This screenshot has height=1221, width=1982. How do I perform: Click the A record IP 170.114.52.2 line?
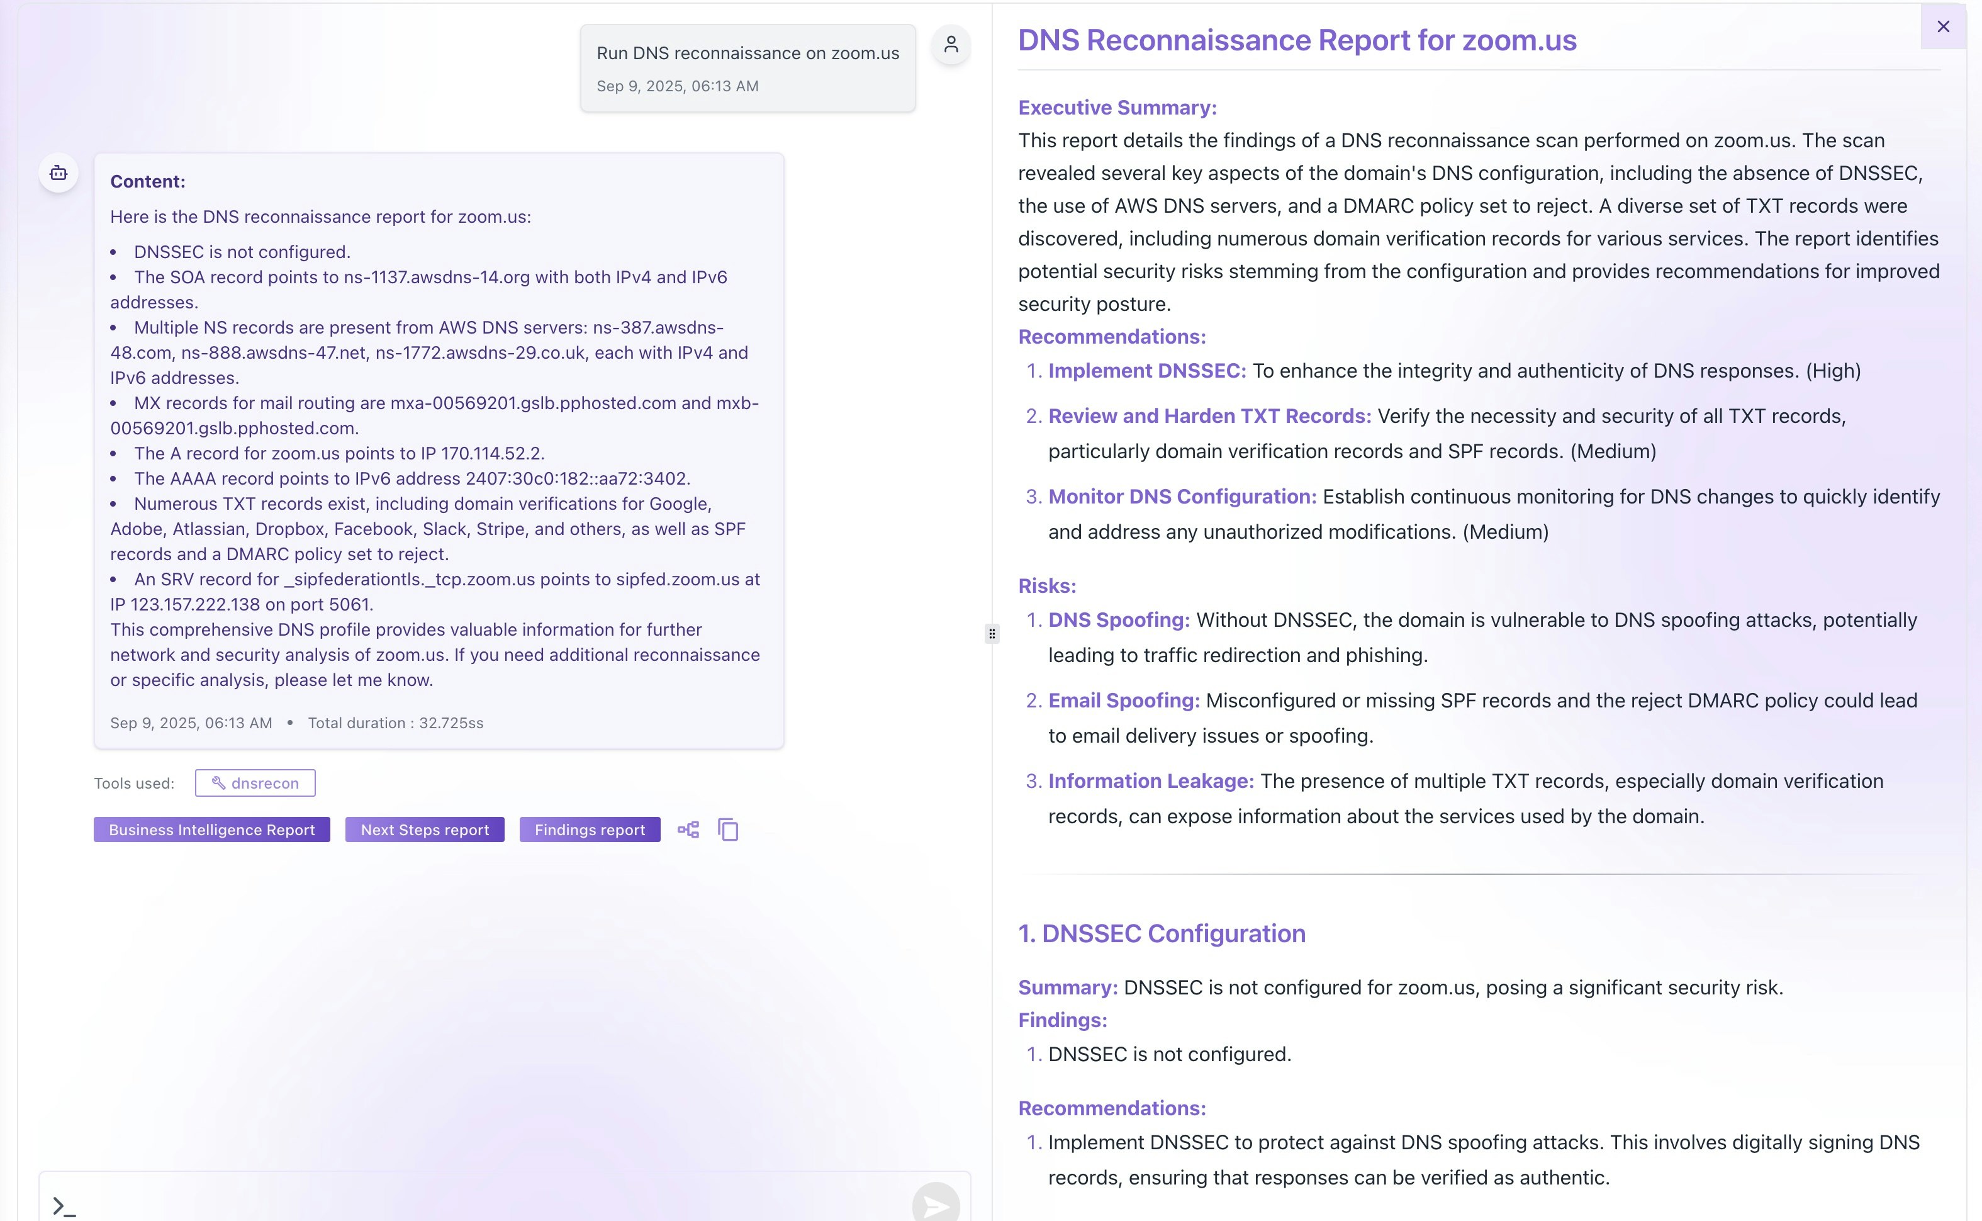(x=339, y=453)
